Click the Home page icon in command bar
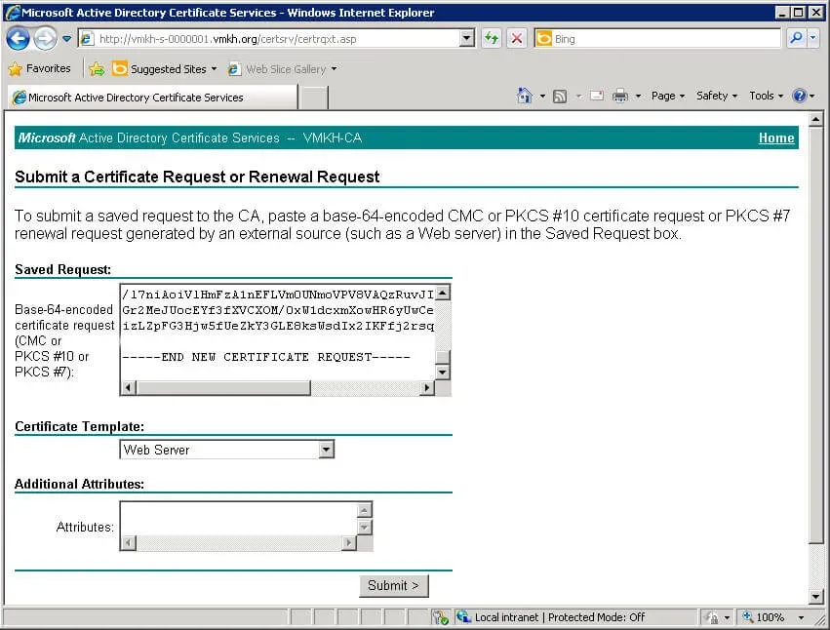 tap(525, 96)
